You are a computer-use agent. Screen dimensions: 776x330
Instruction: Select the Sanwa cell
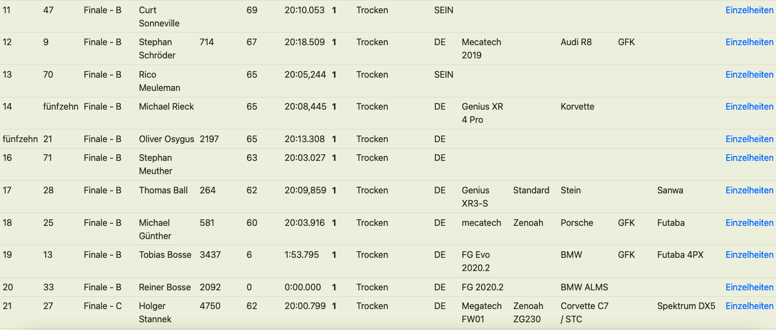pyautogui.click(x=670, y=191)
